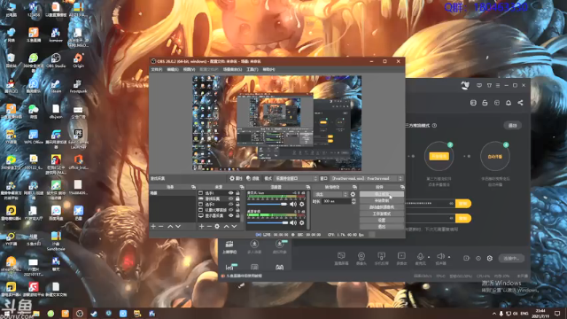567x319 pixels.
Task: Open source properties gear under Sources list
Action: coord(217,227)
